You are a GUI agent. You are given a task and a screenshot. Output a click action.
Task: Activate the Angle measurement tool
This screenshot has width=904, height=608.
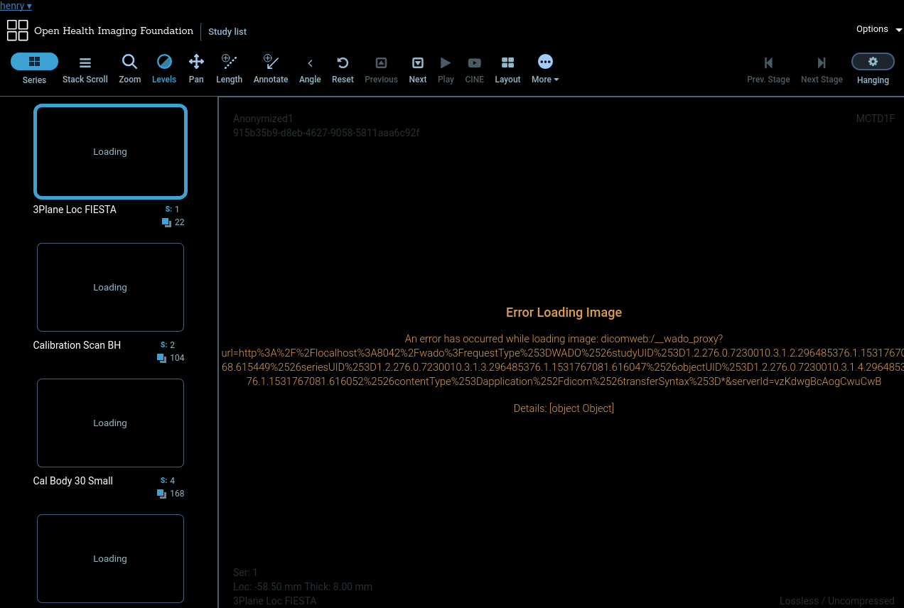tap(310, 69)
